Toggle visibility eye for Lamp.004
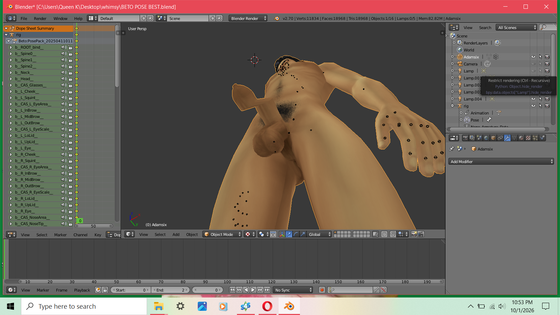560x315 pixels. (x=533, y=99)
